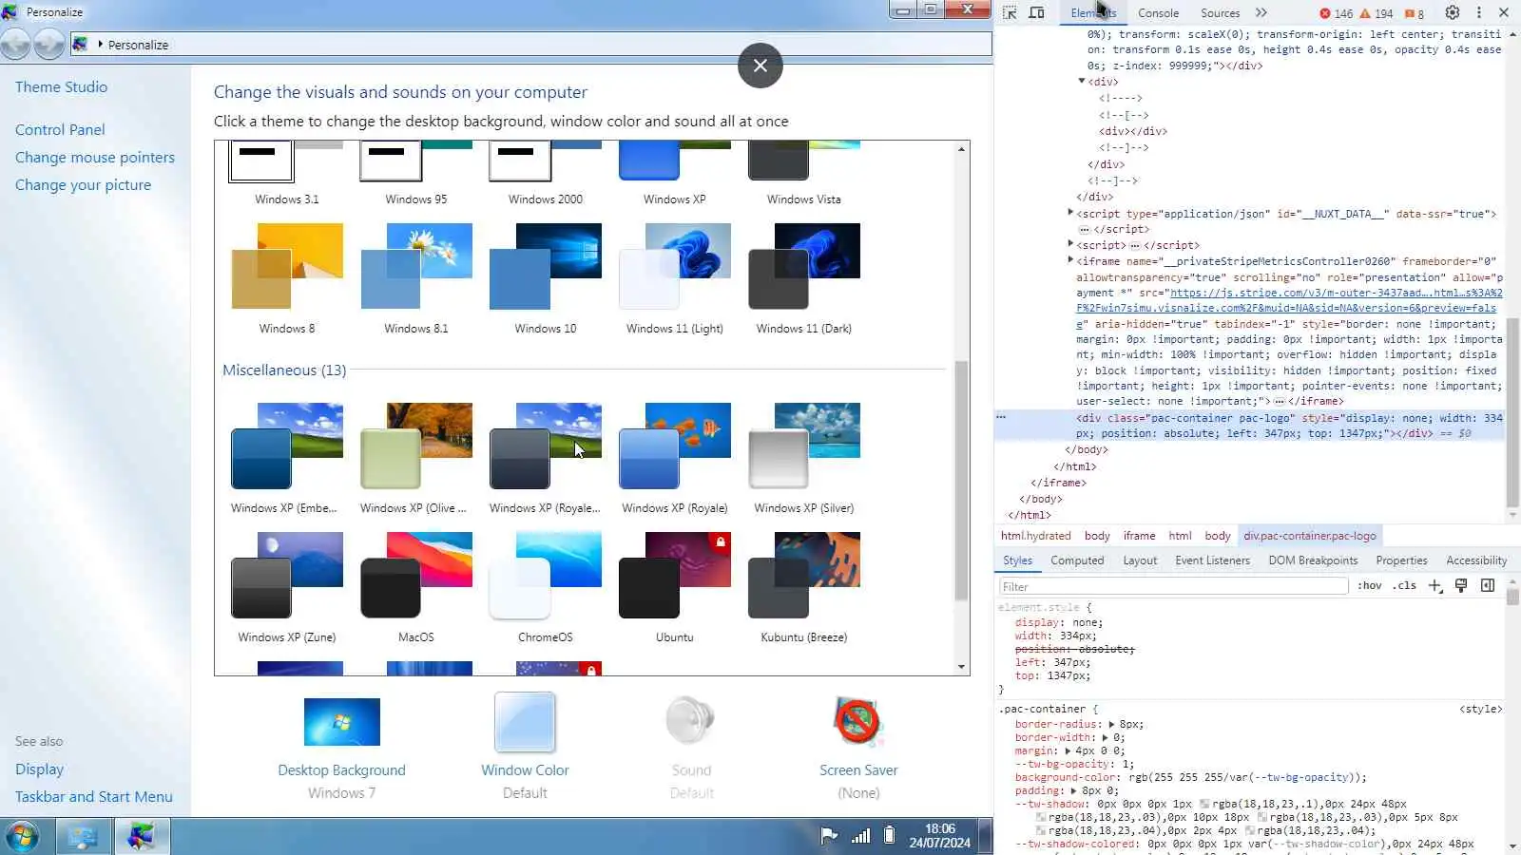1521x855 pixels.
Task: Open the Computed tab
Action: [1077, 560]
